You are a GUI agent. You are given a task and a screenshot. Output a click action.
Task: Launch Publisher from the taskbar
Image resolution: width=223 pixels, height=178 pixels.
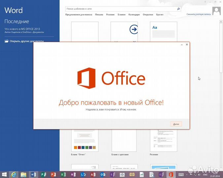(43, 175)
